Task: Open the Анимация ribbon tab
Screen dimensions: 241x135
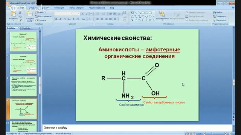Action: click(x=59, y=7)
